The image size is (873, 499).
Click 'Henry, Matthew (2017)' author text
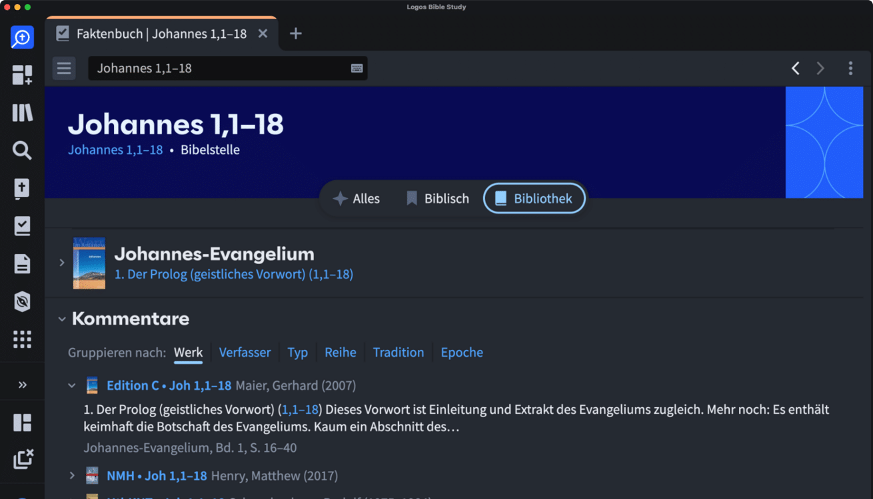coord(275,476)
